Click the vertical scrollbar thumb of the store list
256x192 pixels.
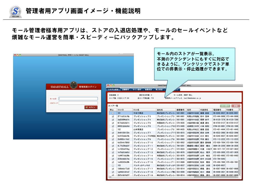239,167
